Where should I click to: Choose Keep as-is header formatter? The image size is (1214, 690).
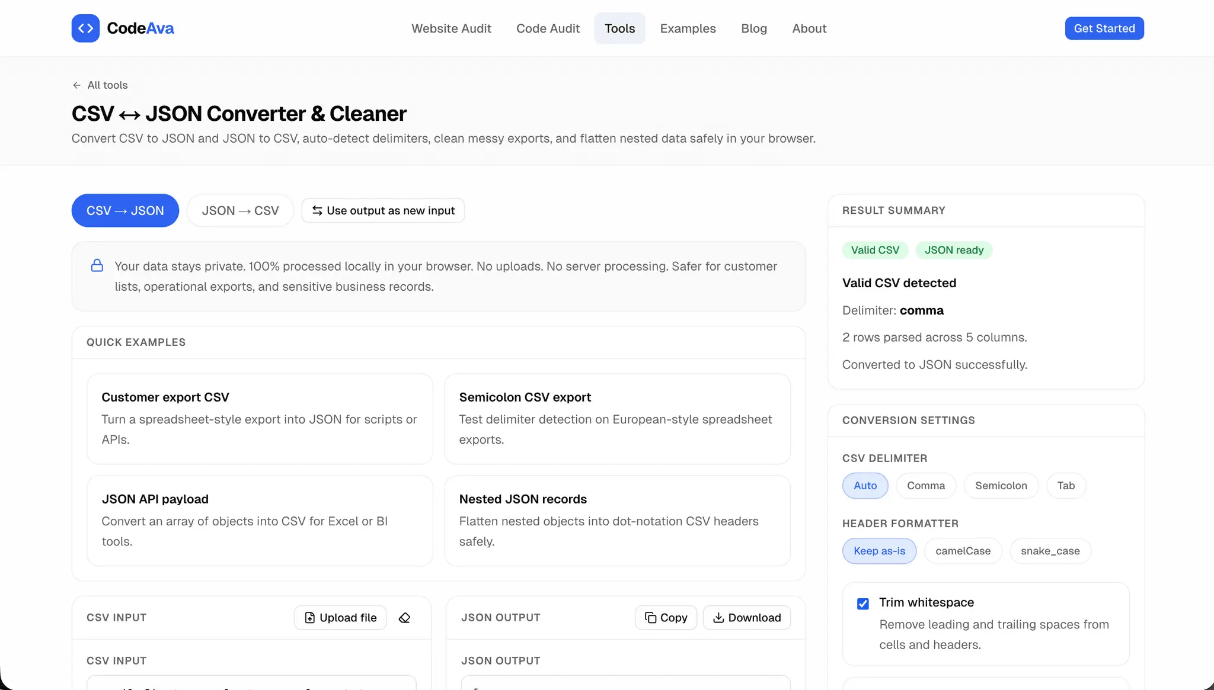coord(879,551)
